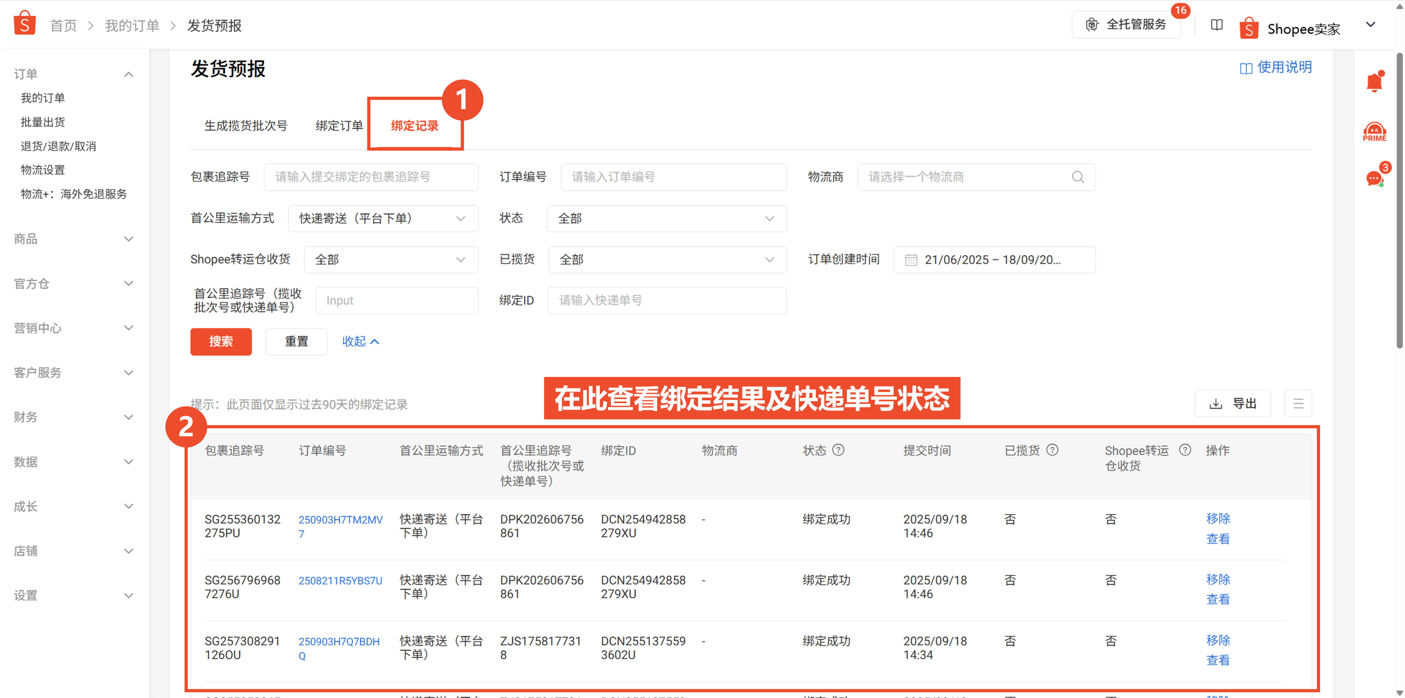Go to 首页 in breadcrumb
The image size is (1405, 698).
click(63, 26)
